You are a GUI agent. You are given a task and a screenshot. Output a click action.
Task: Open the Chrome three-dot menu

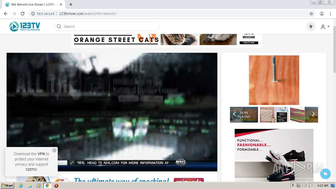pyautogui.click(x=330, y=14)
